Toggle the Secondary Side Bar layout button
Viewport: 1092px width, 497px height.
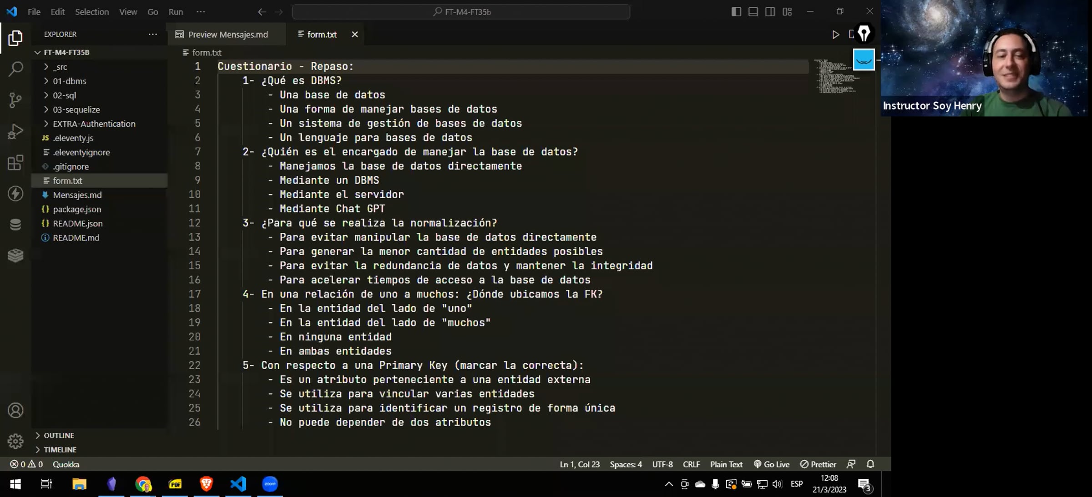point(770,12)
